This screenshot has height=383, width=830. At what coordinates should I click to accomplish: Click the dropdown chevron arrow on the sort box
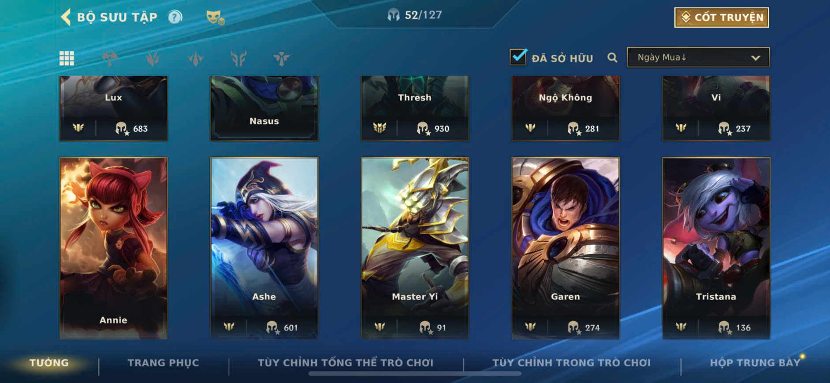pyautogui.click(x=756, y=58)
